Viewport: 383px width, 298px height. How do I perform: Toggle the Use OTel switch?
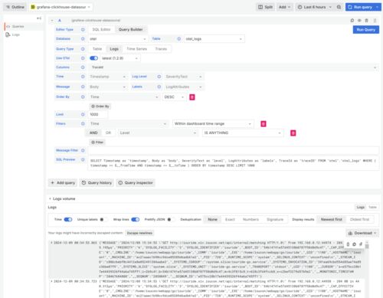(x=94, y=58)
